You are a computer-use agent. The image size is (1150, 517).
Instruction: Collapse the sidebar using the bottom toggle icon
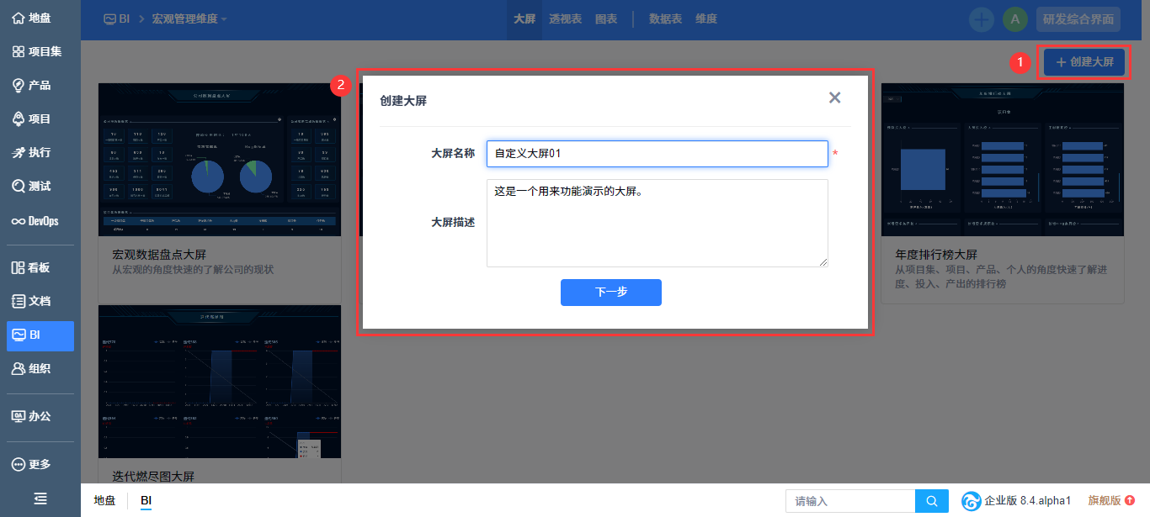(40, 499)
